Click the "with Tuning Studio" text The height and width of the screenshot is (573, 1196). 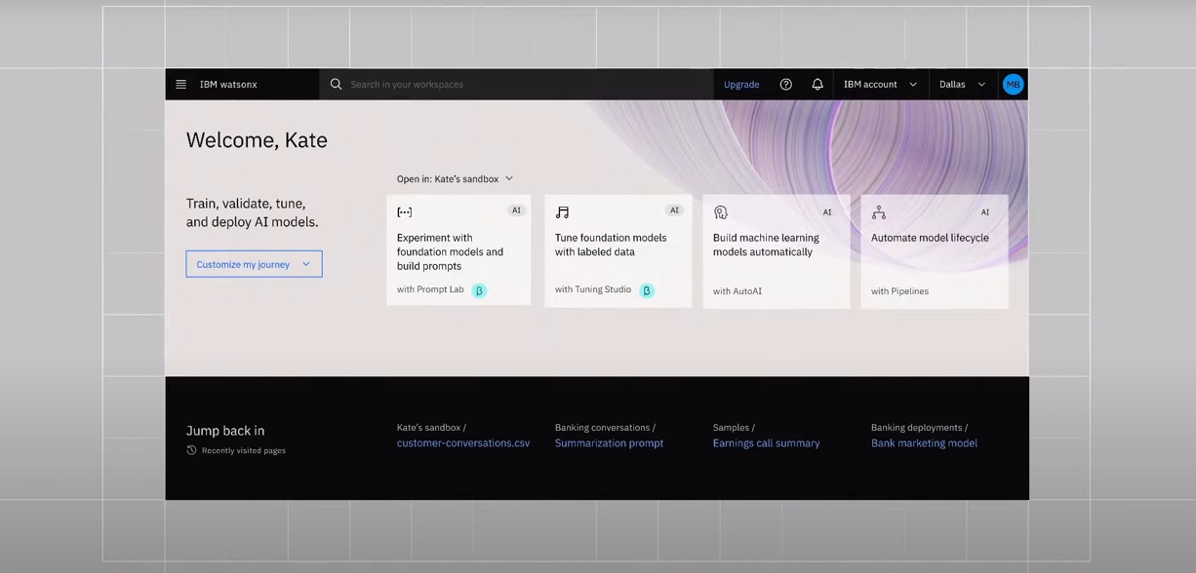click(x=593, y=289)
